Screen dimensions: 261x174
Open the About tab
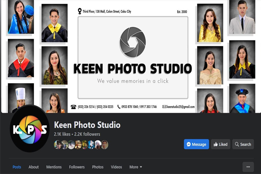(x=33, y=167)
